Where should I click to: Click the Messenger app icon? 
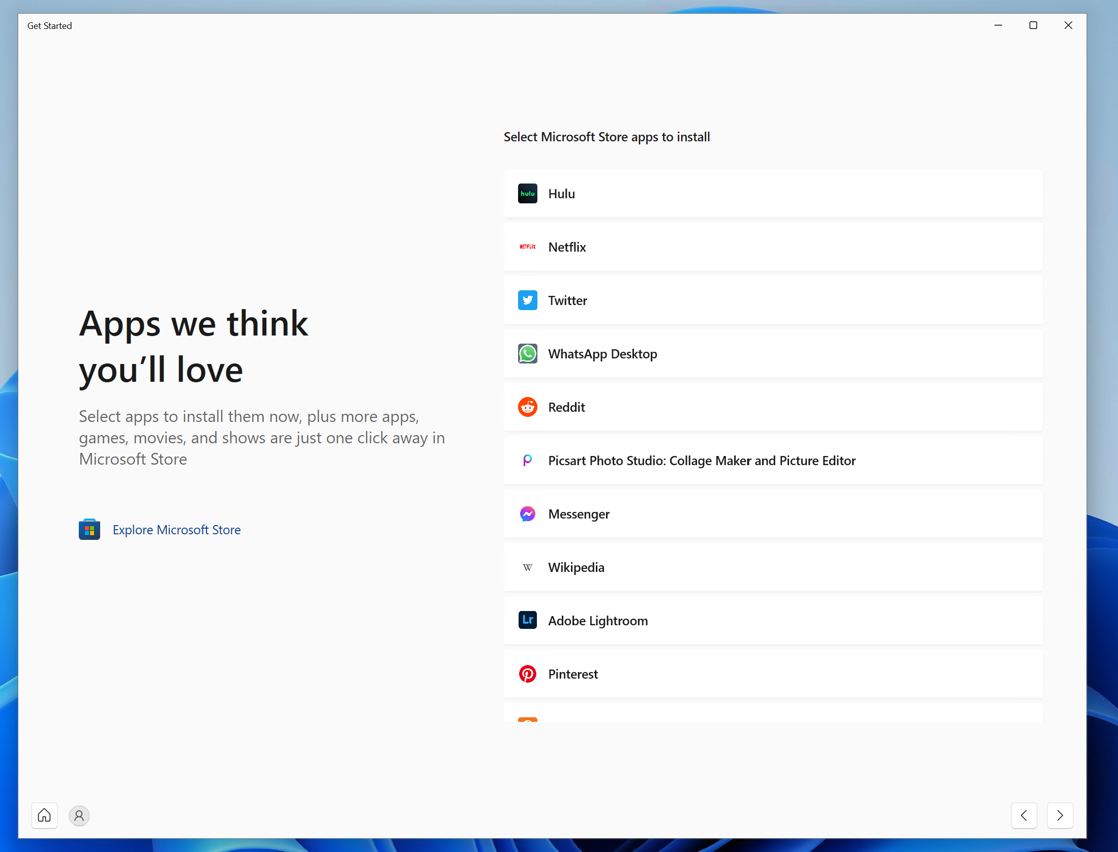tap(527, 514)
